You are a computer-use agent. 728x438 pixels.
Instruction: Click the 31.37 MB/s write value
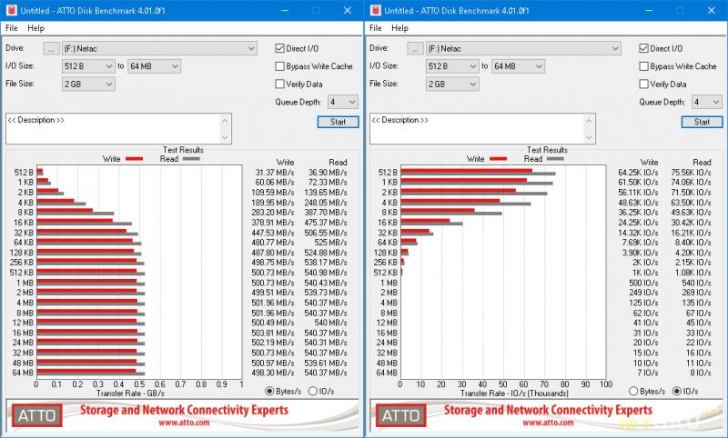tap(275, 173)
